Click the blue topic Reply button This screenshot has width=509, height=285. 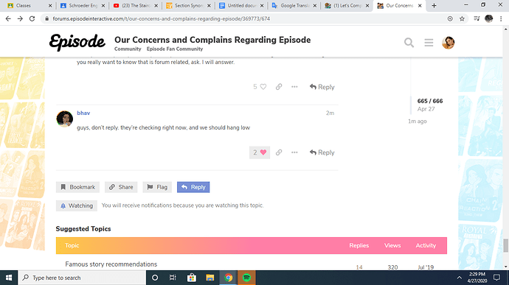(x=193, y=187)
